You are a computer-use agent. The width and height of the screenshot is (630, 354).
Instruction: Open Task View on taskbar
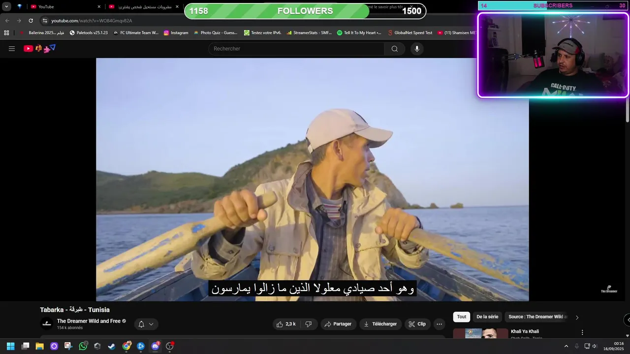tap(26, 346)
